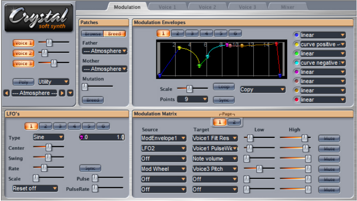Click the previous patch left arrow
357x201 pixels.
coord(6,93)
